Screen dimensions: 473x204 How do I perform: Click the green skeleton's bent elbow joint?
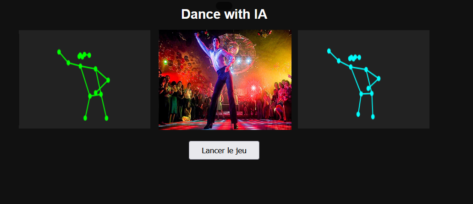pyautogui.click(x=108, y=80)
